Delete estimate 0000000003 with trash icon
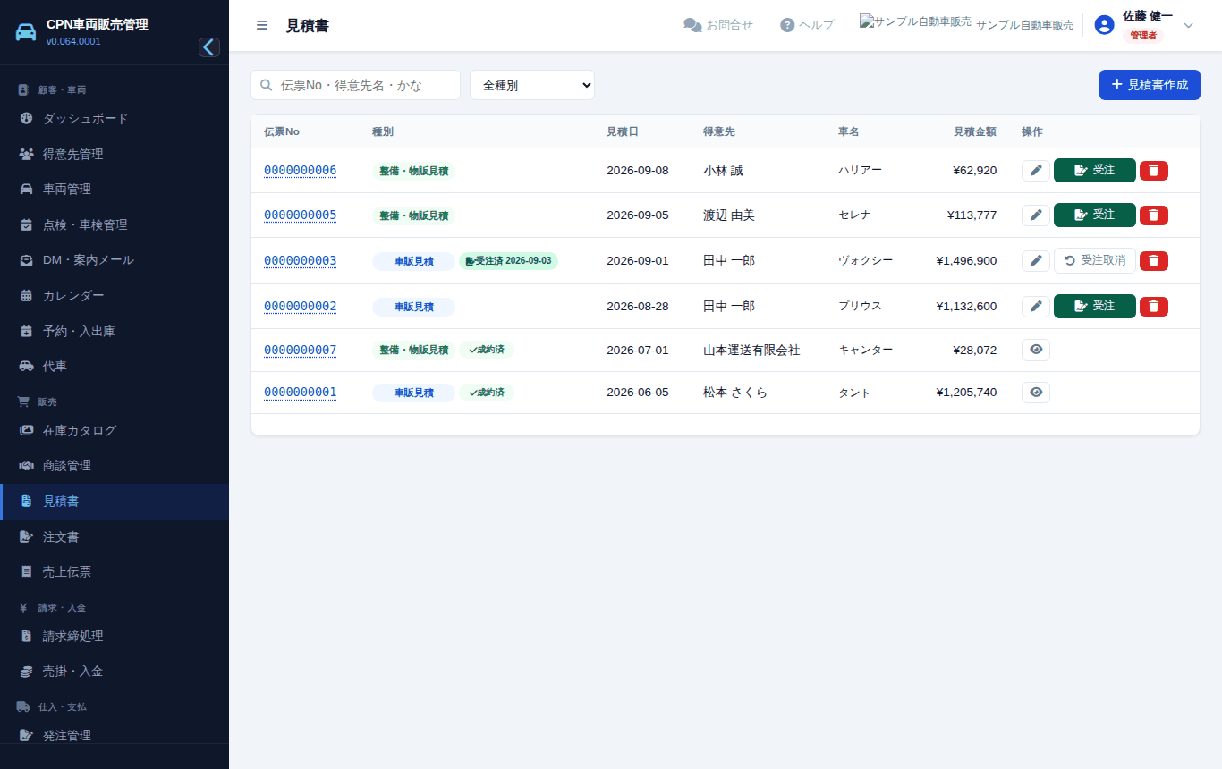This screenshot has width=1222, height=769. tap(1154, 261)
